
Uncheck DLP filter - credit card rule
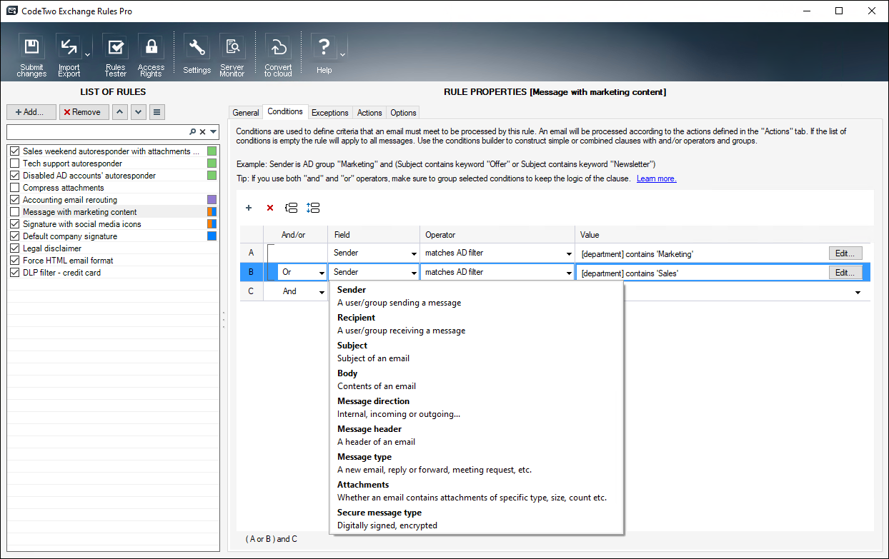pyautogui.click(x=14, y=273)
